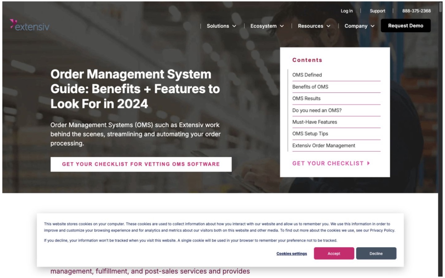445x278 pixels.
Task: Click the Extensiv logo
Action: point(29,25)
